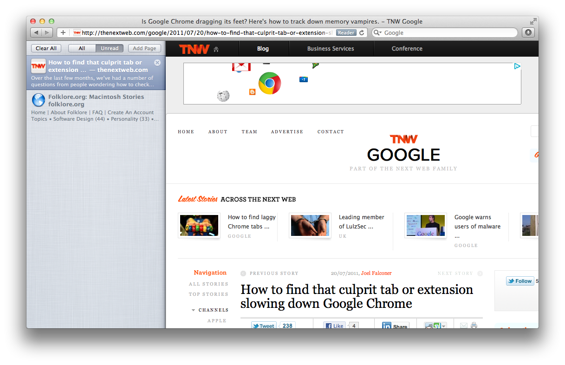Click the home icon beside the TNW logo
This screenshot has height=365, width=565.
tap(216, 49)
